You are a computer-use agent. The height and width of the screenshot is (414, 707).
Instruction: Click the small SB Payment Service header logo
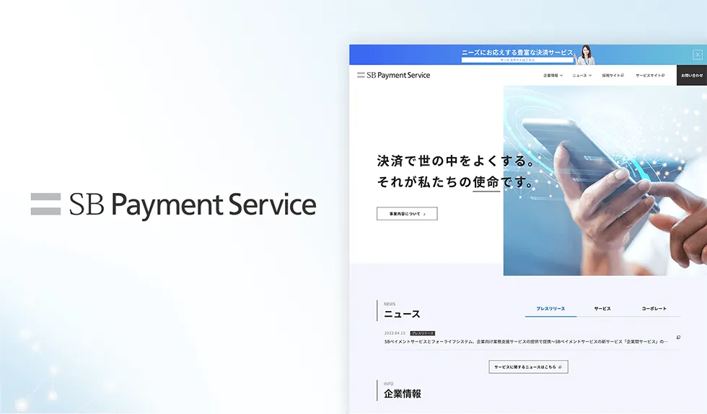pyautogui.click(x=393, y=75)
